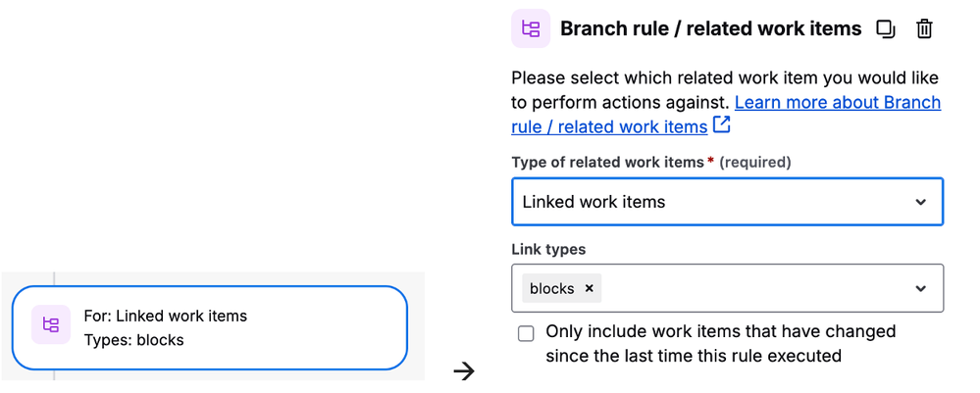Delete the branch rule with trash icon
The height and width of the screenshot is (393, 980).
pos(924,28)
